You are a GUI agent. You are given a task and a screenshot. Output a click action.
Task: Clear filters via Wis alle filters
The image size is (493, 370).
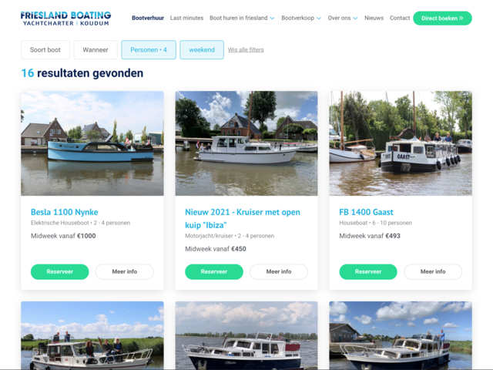246,49
